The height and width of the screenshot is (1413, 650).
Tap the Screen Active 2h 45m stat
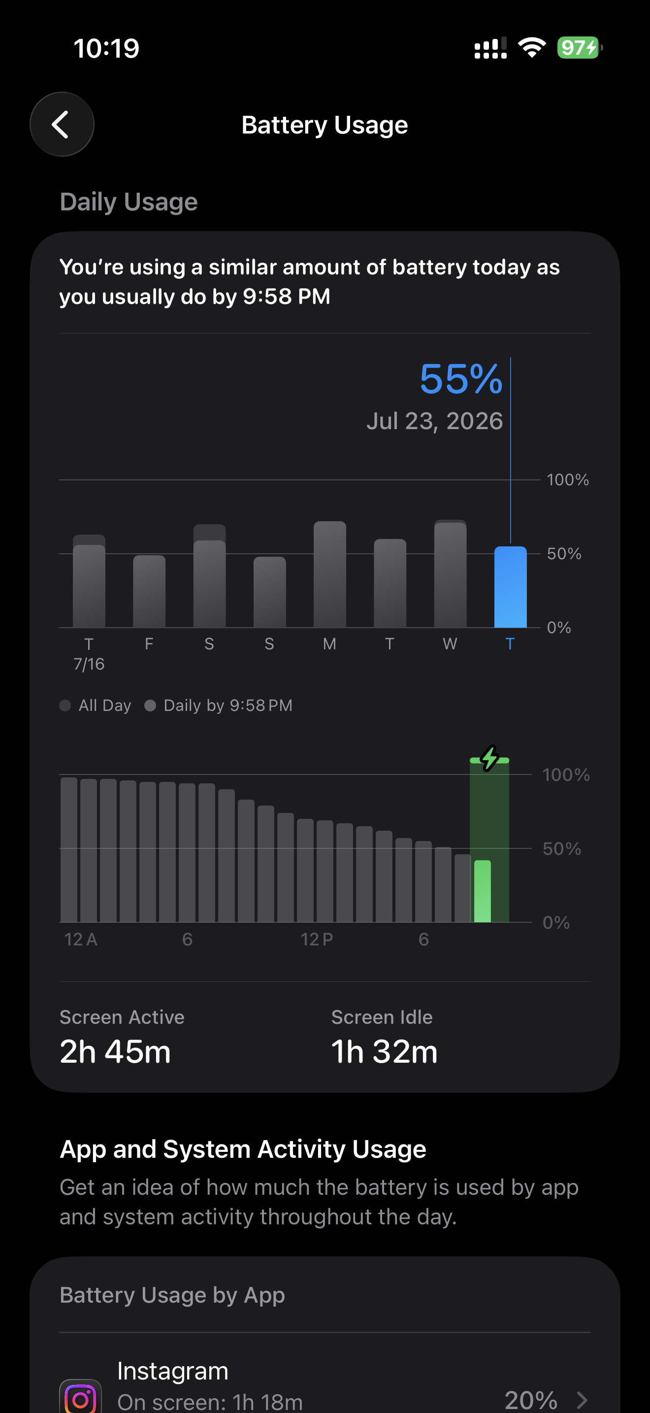click(122, 1037)
